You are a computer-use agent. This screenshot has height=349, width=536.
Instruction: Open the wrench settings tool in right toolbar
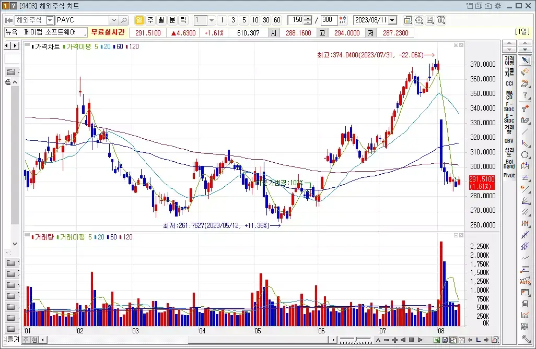coord(525,339)
